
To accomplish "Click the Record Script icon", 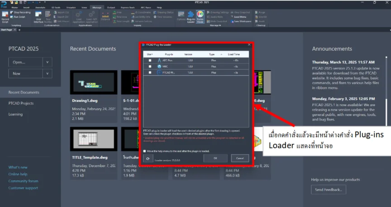I will coord(5,17).
